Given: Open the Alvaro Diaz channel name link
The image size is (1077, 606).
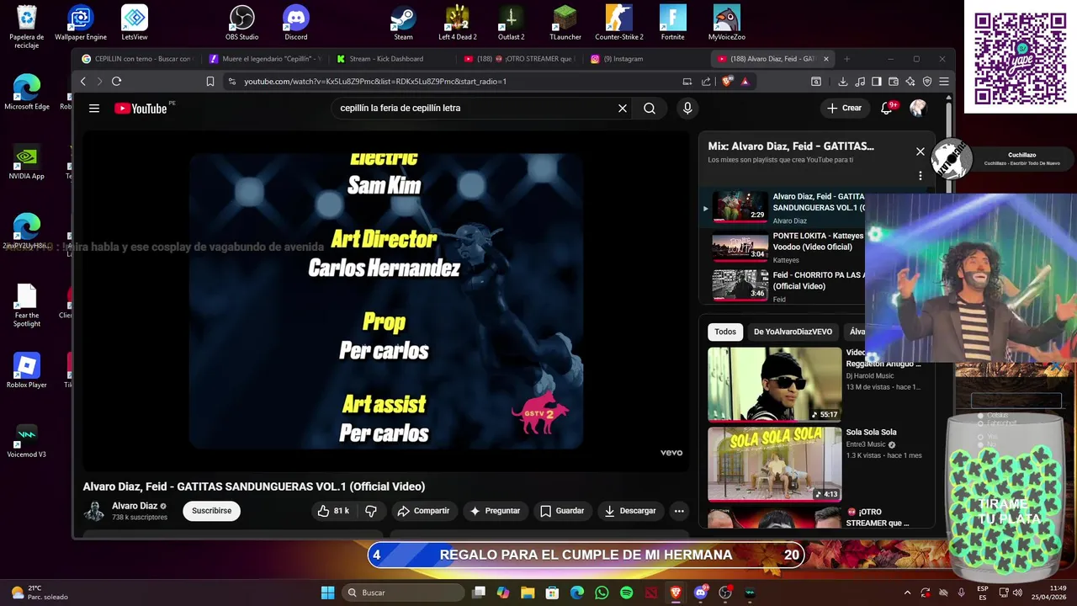Looking at the screenshot, I should pos(135,506).
